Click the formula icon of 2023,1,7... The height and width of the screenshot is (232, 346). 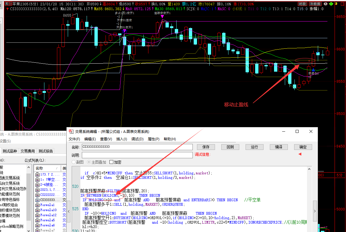(x=37, y=190)
